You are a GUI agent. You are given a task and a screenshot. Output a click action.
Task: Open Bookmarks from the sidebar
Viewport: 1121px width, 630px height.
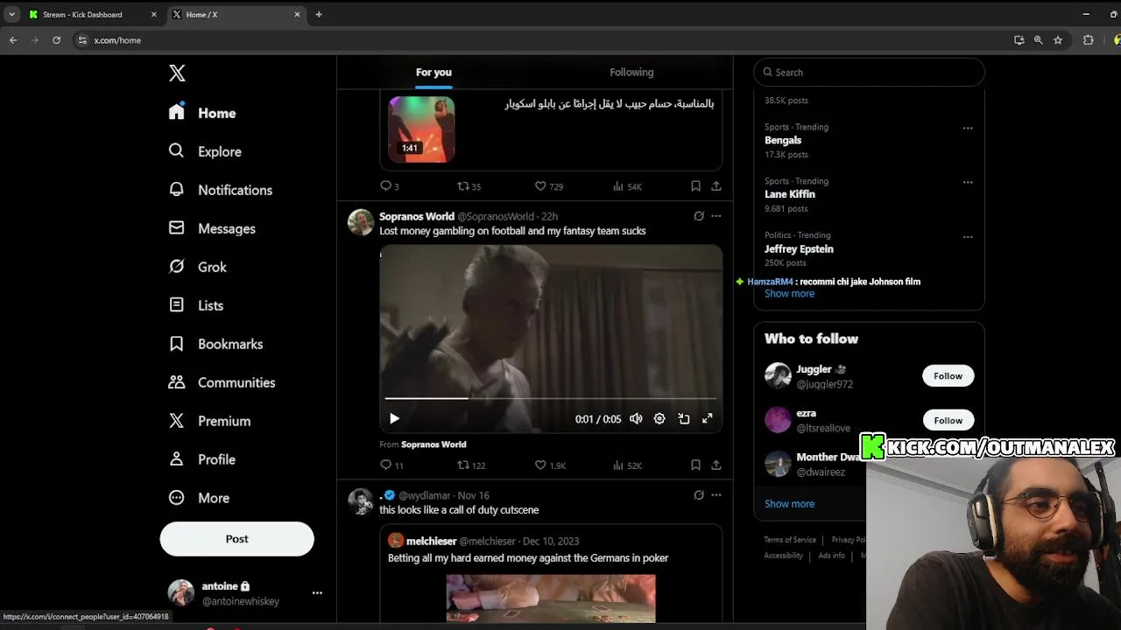click(x=216, y=344)
